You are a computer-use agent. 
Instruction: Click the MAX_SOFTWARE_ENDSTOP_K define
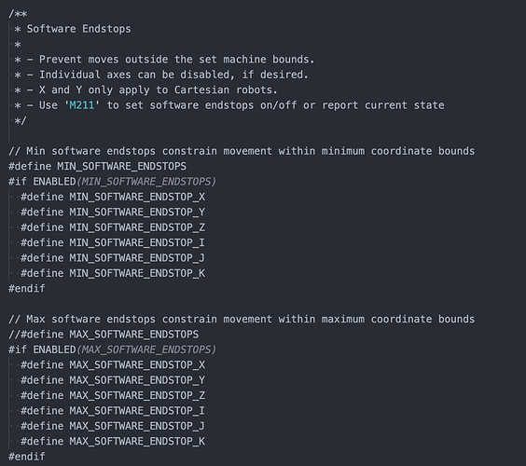coord(113,441)
